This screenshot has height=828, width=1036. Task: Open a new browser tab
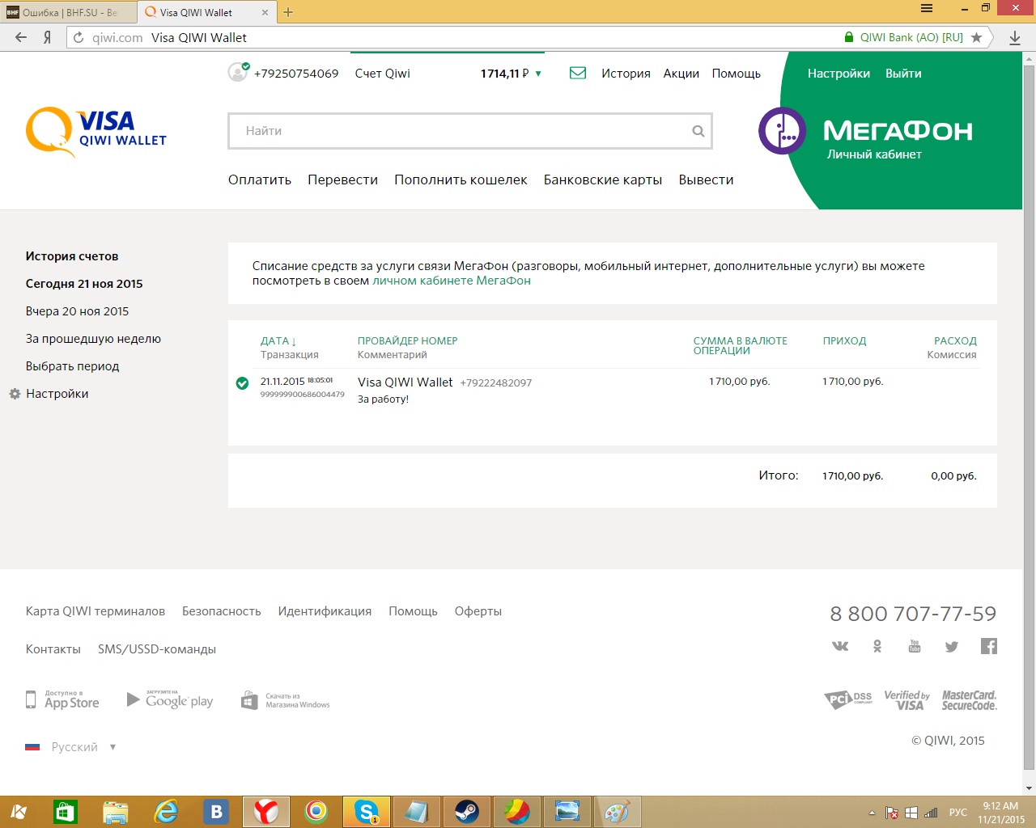pyautogui.click(x=288, y=12)
